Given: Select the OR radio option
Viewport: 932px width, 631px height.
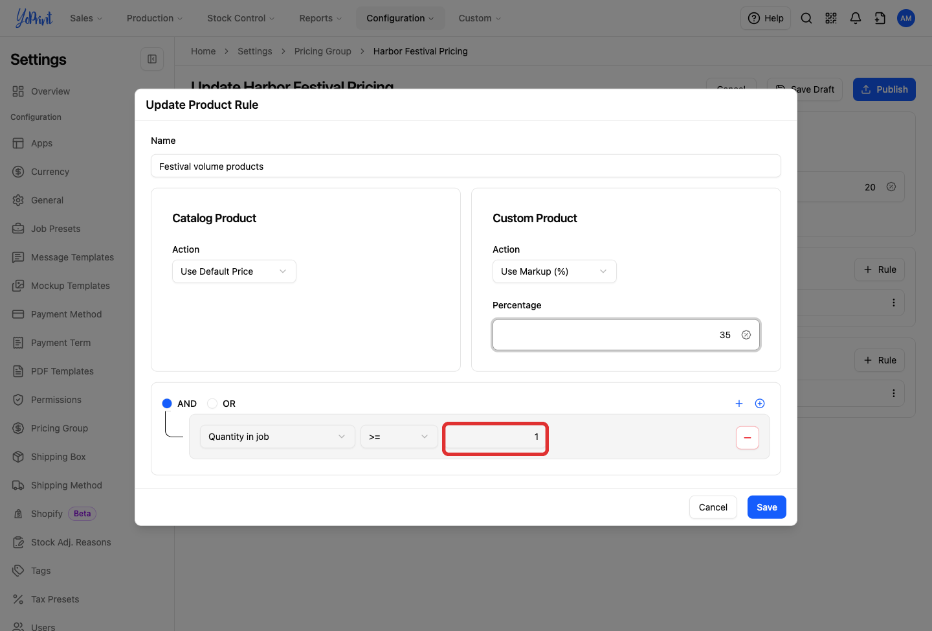Looking at the screenshot, I should tap(212, 404).
